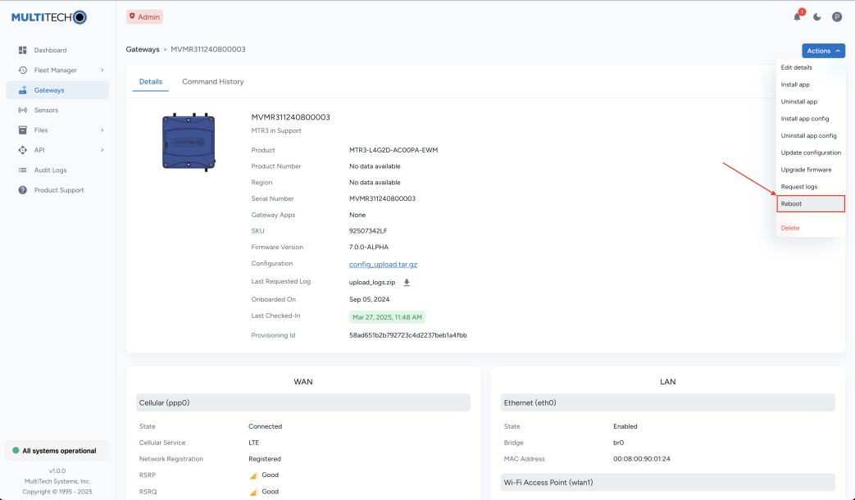This screenshot has height=500, width=855.
Task: Click Network Registration value Registered
Action: pos(265,459)
